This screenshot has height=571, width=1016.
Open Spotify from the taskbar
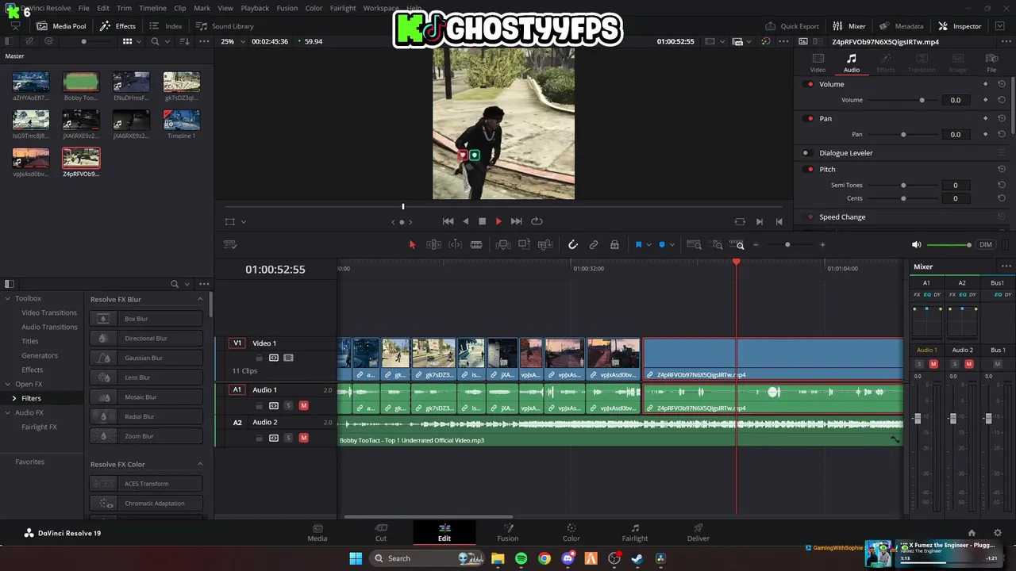click(521, 558)
